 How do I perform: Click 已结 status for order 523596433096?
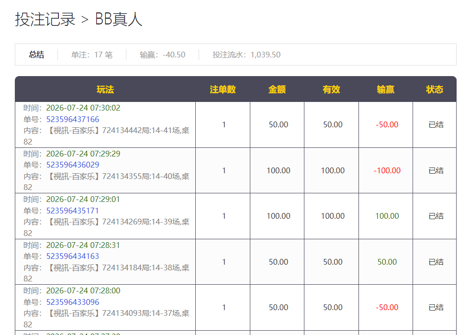click(436, 307)
